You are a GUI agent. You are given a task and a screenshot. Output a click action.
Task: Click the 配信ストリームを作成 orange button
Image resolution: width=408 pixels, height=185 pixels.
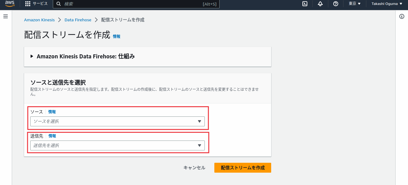(x=243, y=168)
